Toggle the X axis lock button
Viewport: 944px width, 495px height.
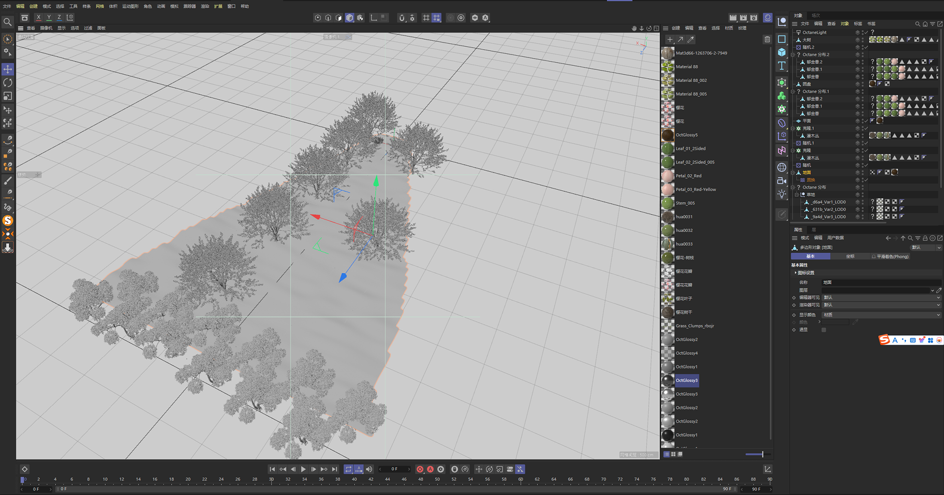coord(38,18)
